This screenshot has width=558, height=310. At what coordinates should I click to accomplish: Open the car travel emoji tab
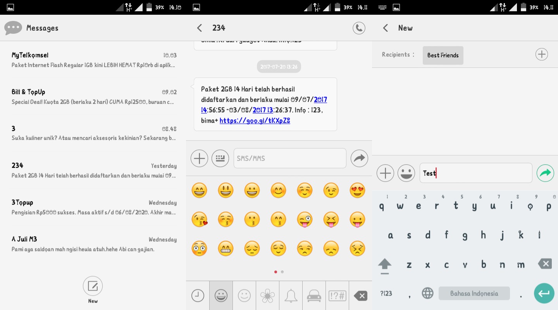coord(314,296)
